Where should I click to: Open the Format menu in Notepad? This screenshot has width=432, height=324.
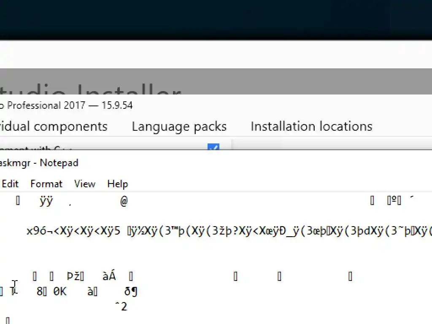[x=46, y=184]
